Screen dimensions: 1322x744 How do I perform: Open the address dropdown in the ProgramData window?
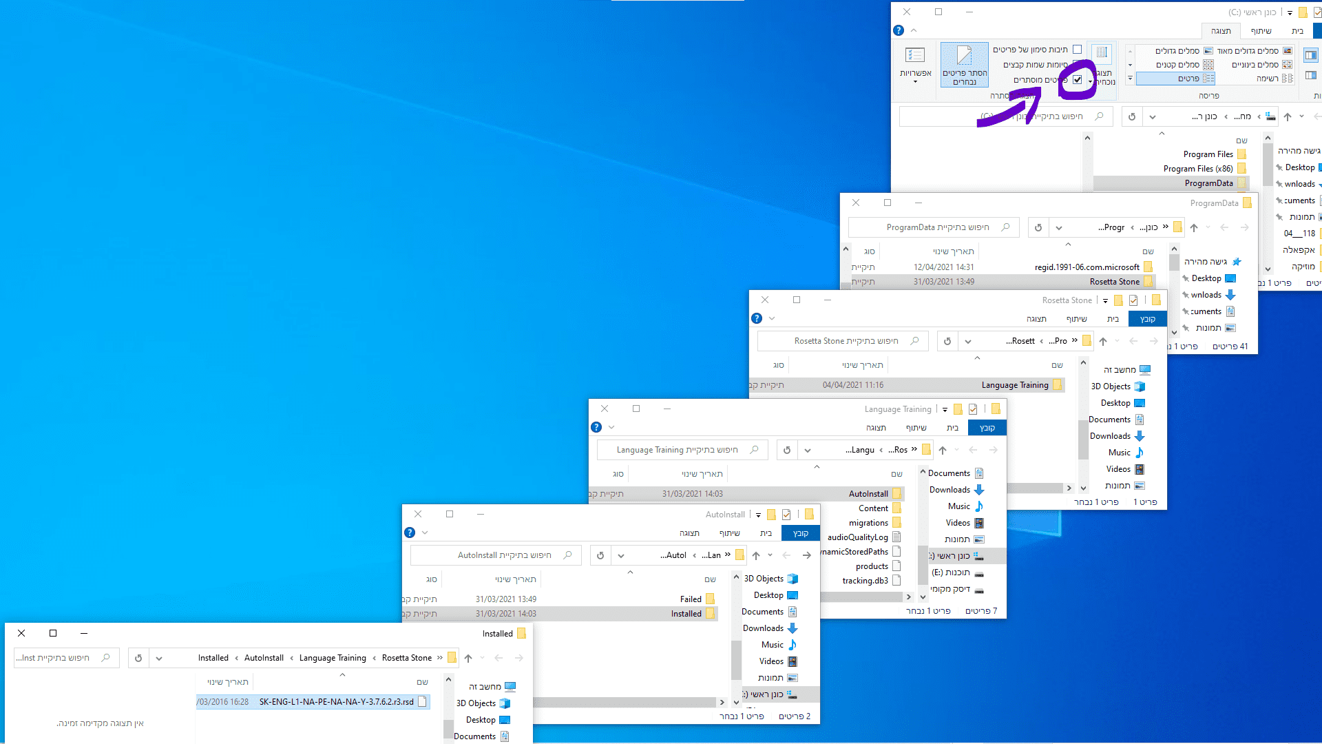tap(1059, 227)
